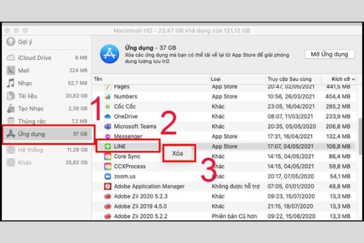Click the date 21:15, 18/07/2020
Viewport: 364px width, 243px height.
tap(291, 207)
